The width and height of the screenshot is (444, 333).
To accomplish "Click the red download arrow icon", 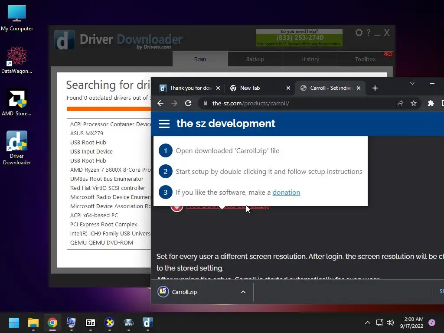I will [177, 208].
